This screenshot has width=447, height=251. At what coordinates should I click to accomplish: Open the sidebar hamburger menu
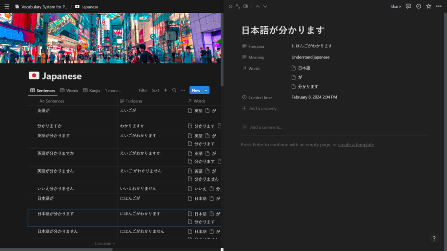tap(7, 7)
